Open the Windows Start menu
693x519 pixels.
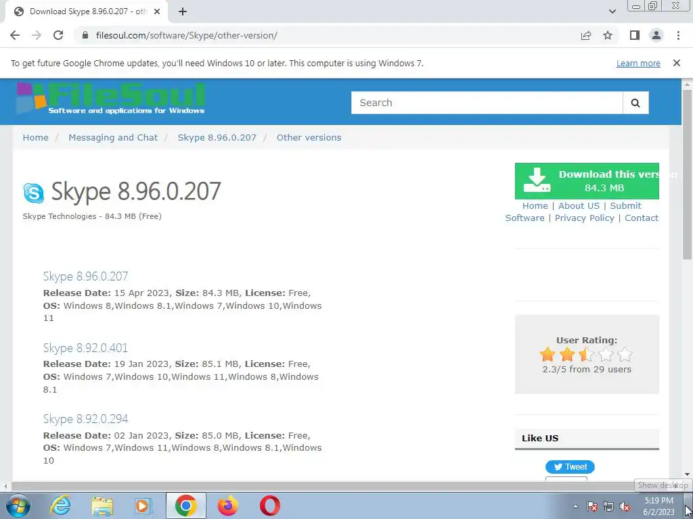[18, 505]
